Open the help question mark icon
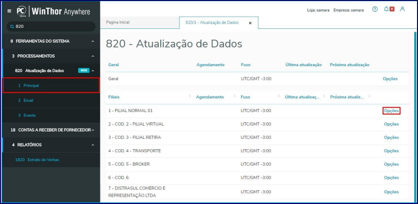 point(375,9)
